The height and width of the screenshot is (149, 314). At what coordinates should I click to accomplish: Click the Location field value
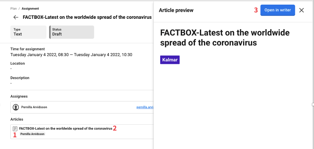pos(11,68)
